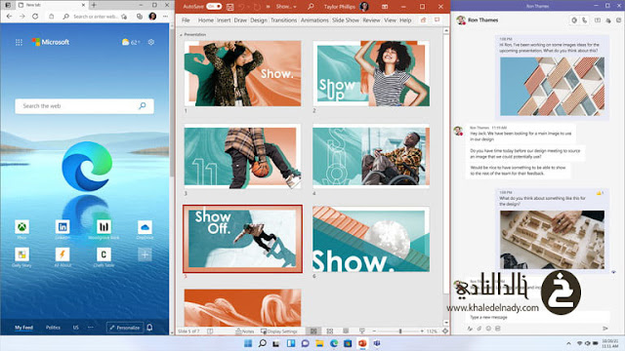Screen dimensions: 625x351
Task: Click the PowerPoint vertical scrollbar down arrow
Action: [x=446, y=323]
